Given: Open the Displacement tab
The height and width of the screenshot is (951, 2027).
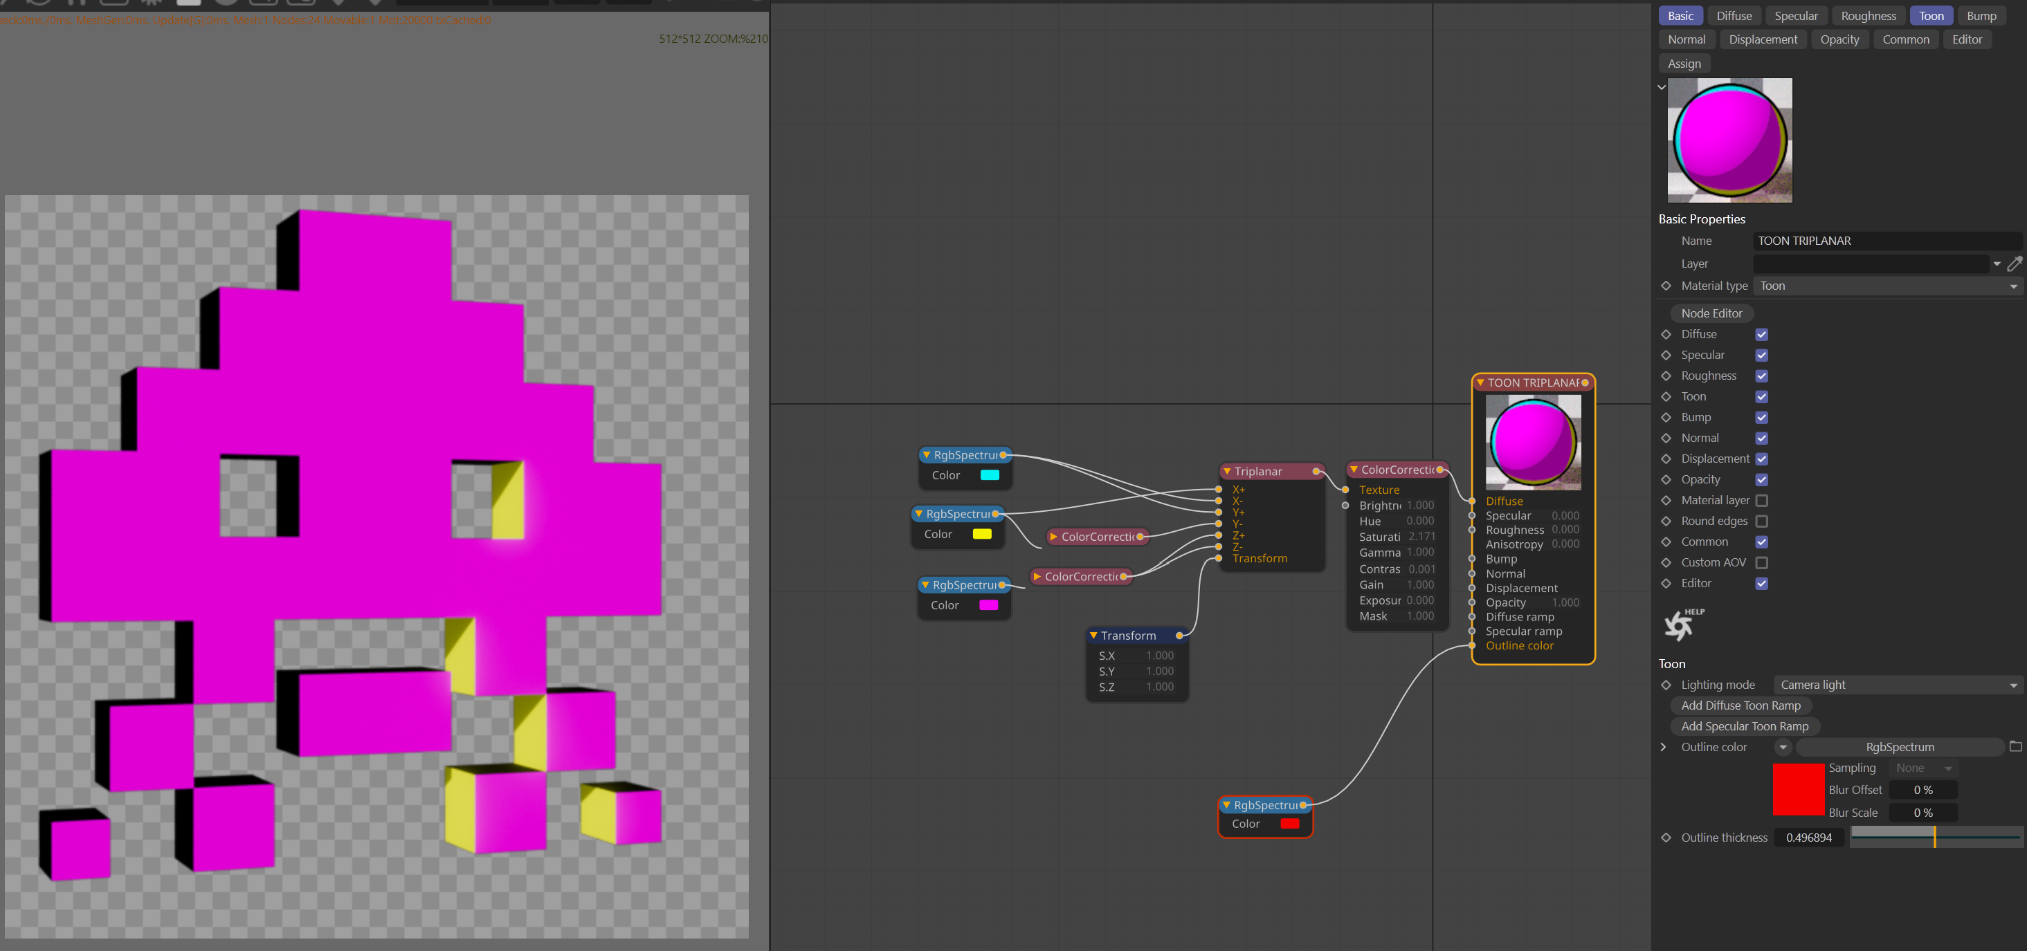Looking at the screenshot, I should point(1763,39).
